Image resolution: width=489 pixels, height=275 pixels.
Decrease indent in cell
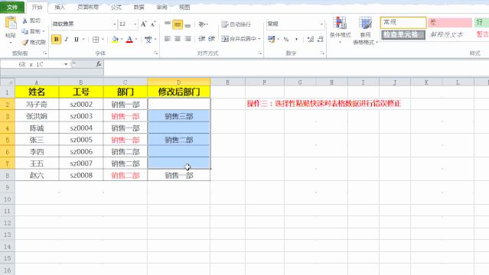click(x=202, y=39)
